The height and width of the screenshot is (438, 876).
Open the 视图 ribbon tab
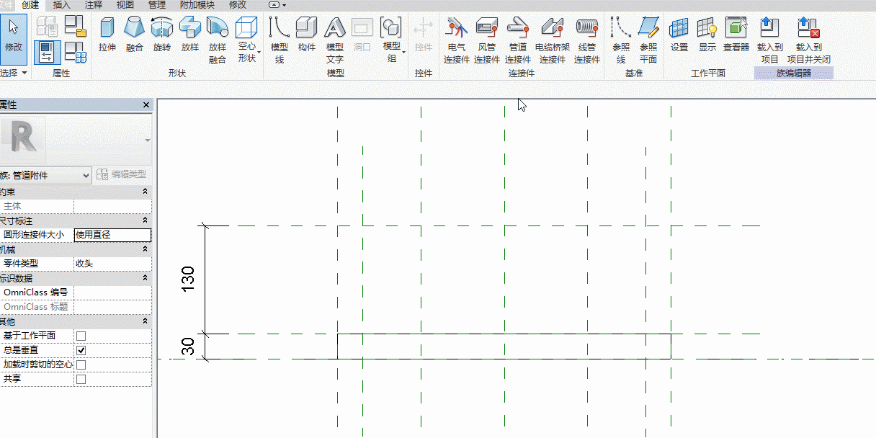(x=125, y=5)
